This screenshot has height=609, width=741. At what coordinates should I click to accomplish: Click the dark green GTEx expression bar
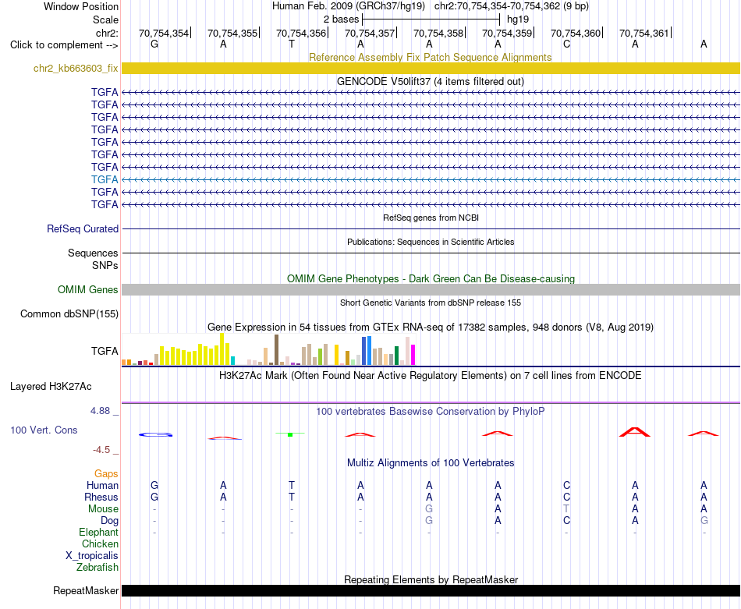tap(396, 356)
